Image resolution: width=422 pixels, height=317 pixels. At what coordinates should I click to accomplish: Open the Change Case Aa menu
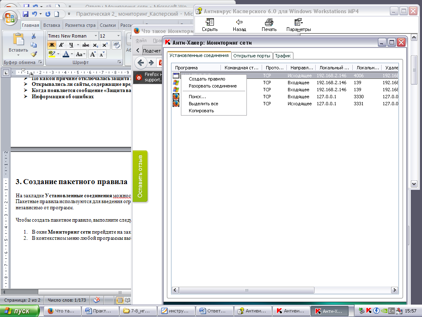[x=80, y=54]
